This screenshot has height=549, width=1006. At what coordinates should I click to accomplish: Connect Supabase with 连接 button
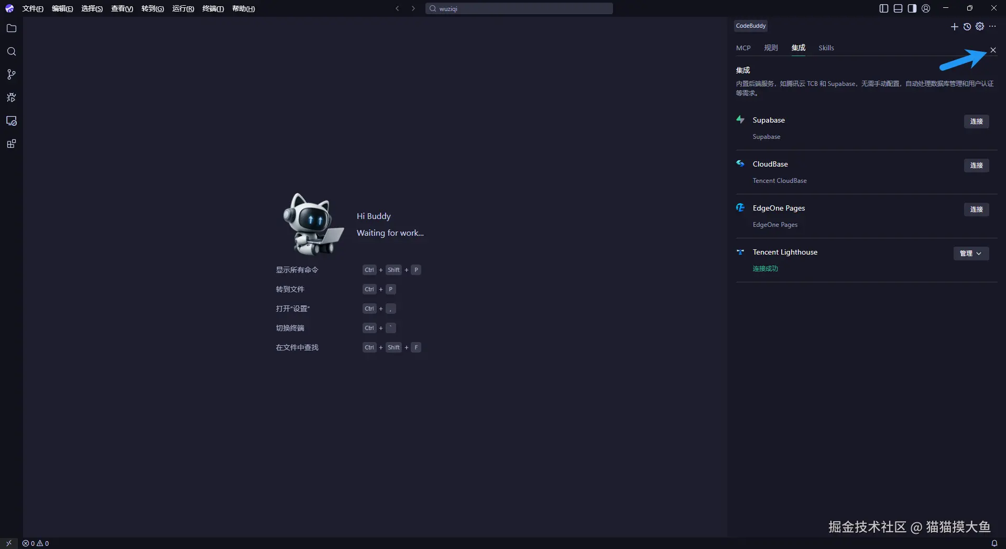[x=976, y=121]
